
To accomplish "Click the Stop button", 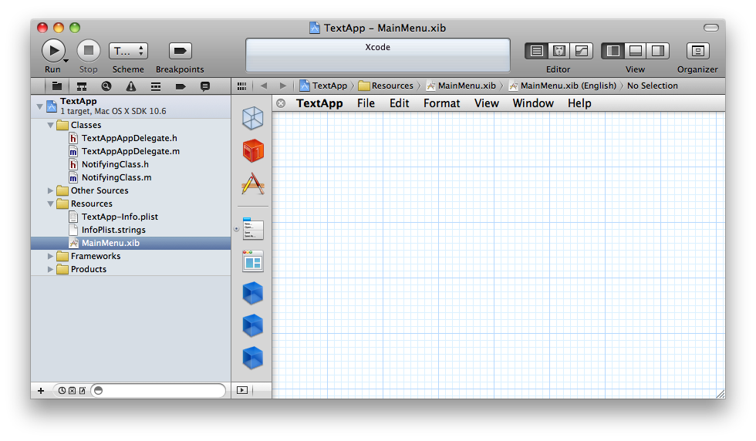I will 89,51.
